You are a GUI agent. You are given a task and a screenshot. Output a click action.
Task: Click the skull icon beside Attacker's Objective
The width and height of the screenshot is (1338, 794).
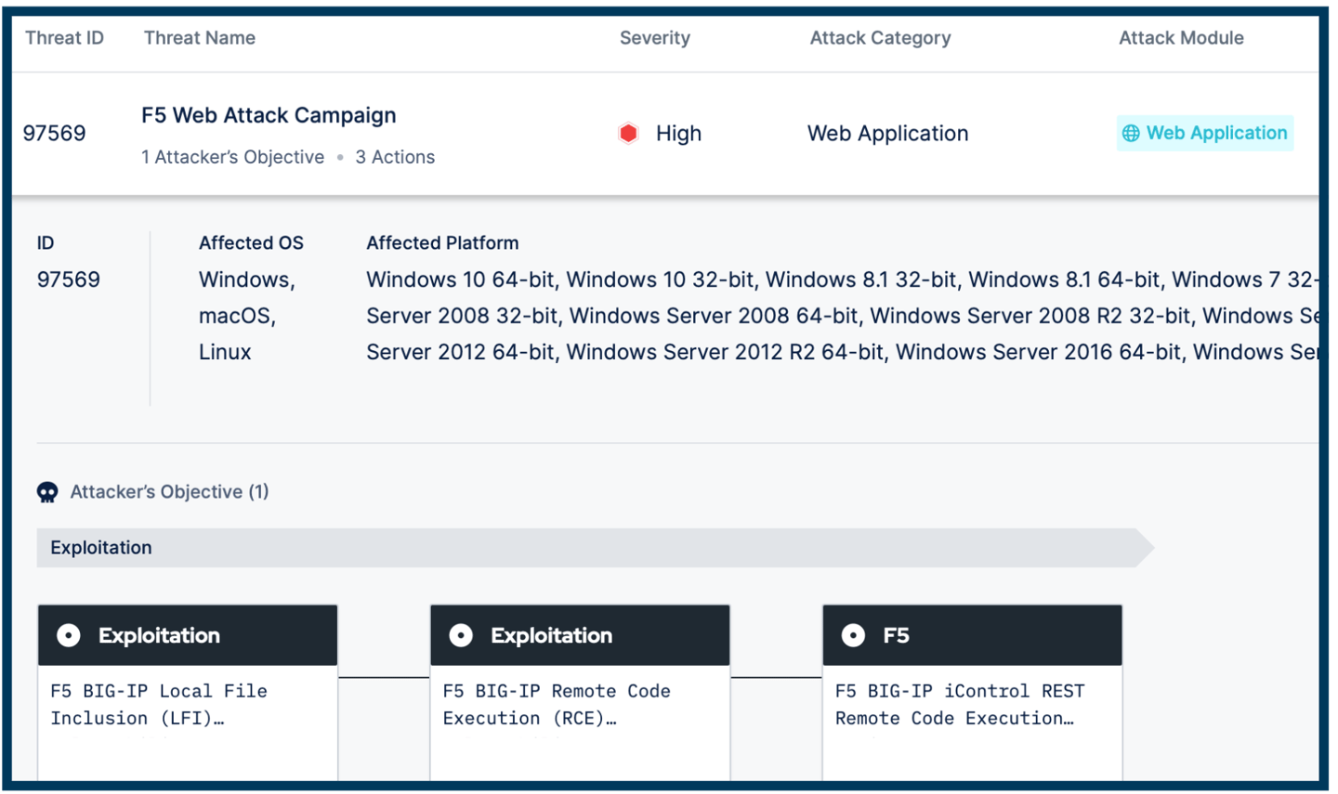click(x=48, y=491)
